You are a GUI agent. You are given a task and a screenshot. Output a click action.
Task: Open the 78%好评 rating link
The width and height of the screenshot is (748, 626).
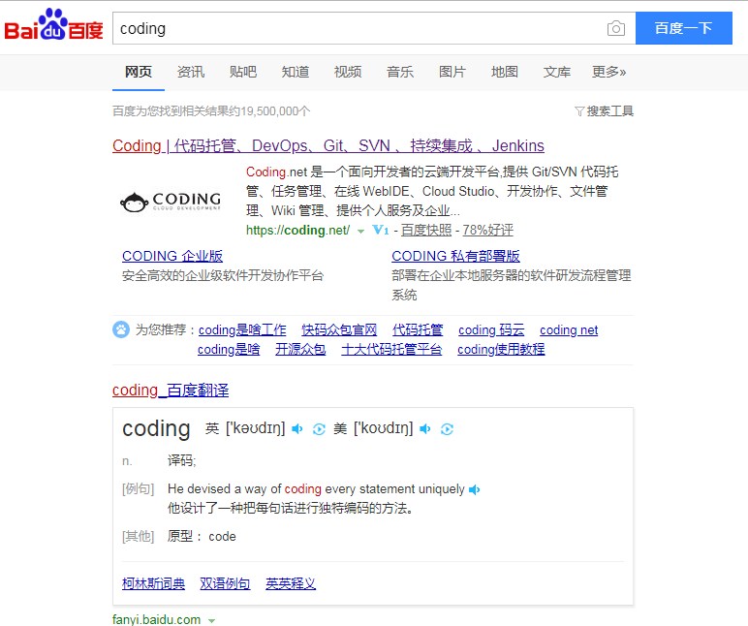click(487, 231)
